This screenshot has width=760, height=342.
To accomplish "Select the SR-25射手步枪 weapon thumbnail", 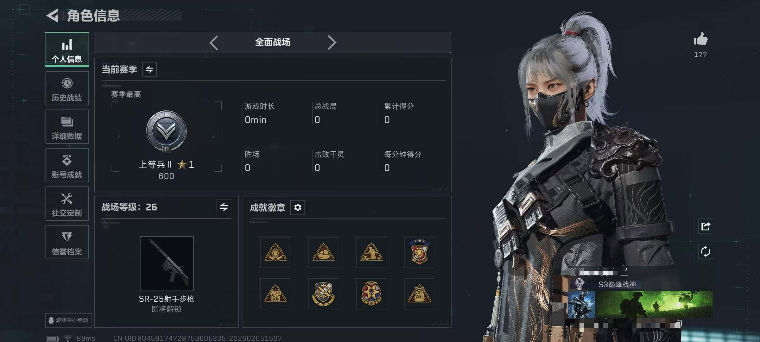I will [x=167, y=263].
